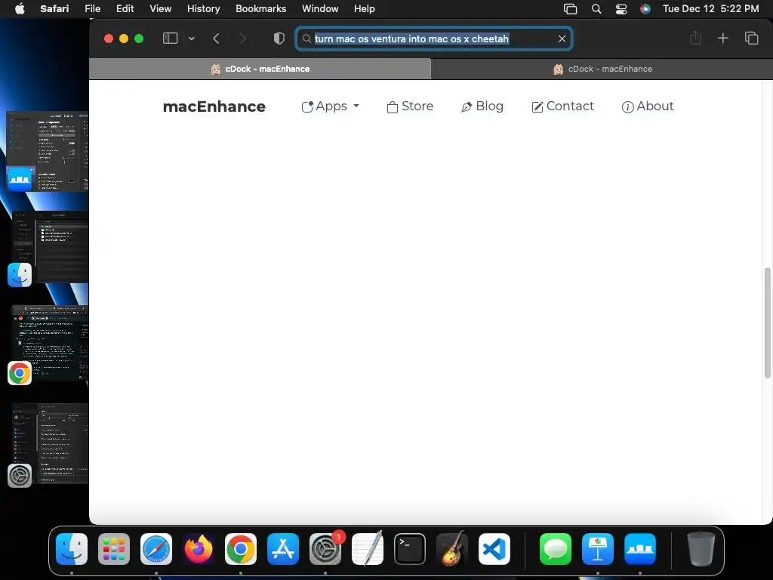Open the Help menu
The image size is (773, 580).
tap(365, 9)
